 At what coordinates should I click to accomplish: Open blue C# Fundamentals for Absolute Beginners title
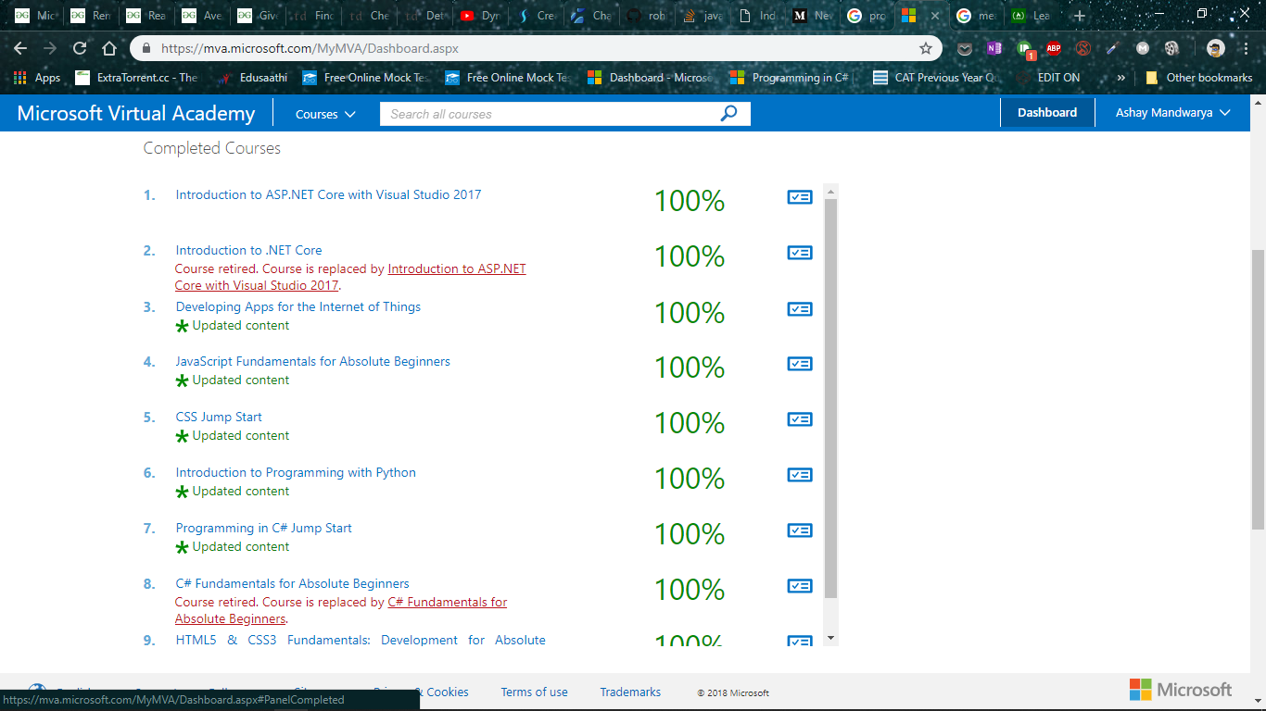coord(292,583)
